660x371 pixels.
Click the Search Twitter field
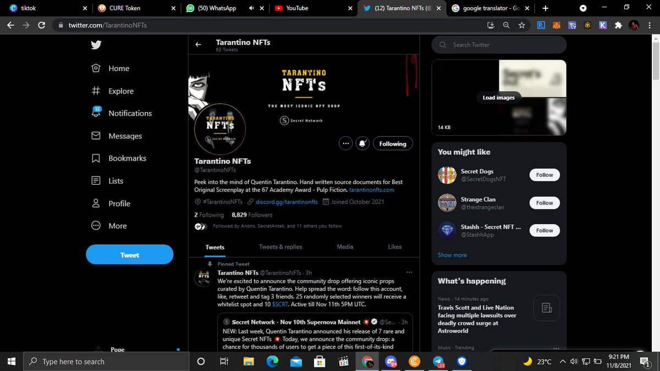pos(499,45)
